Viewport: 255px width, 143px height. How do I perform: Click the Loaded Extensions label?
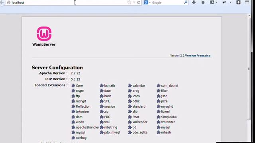[x=51, y=85]
